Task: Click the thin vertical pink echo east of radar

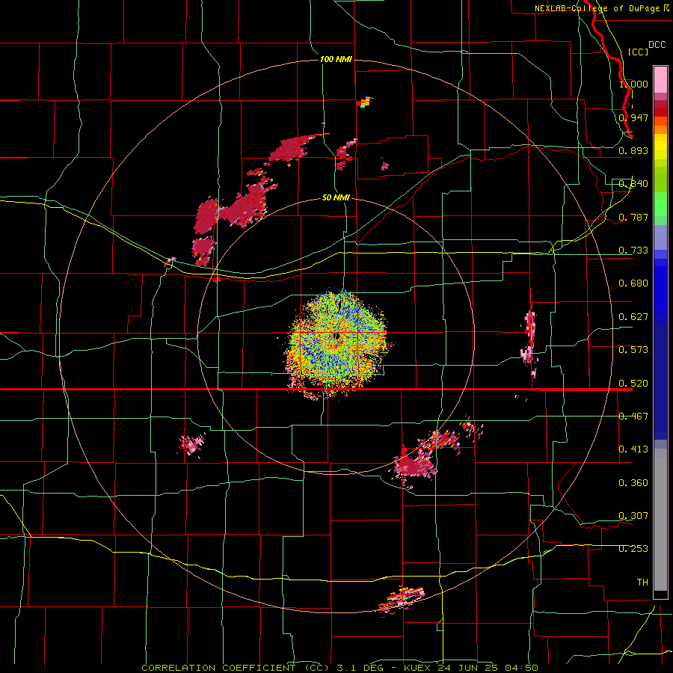Action: [530, 339]
